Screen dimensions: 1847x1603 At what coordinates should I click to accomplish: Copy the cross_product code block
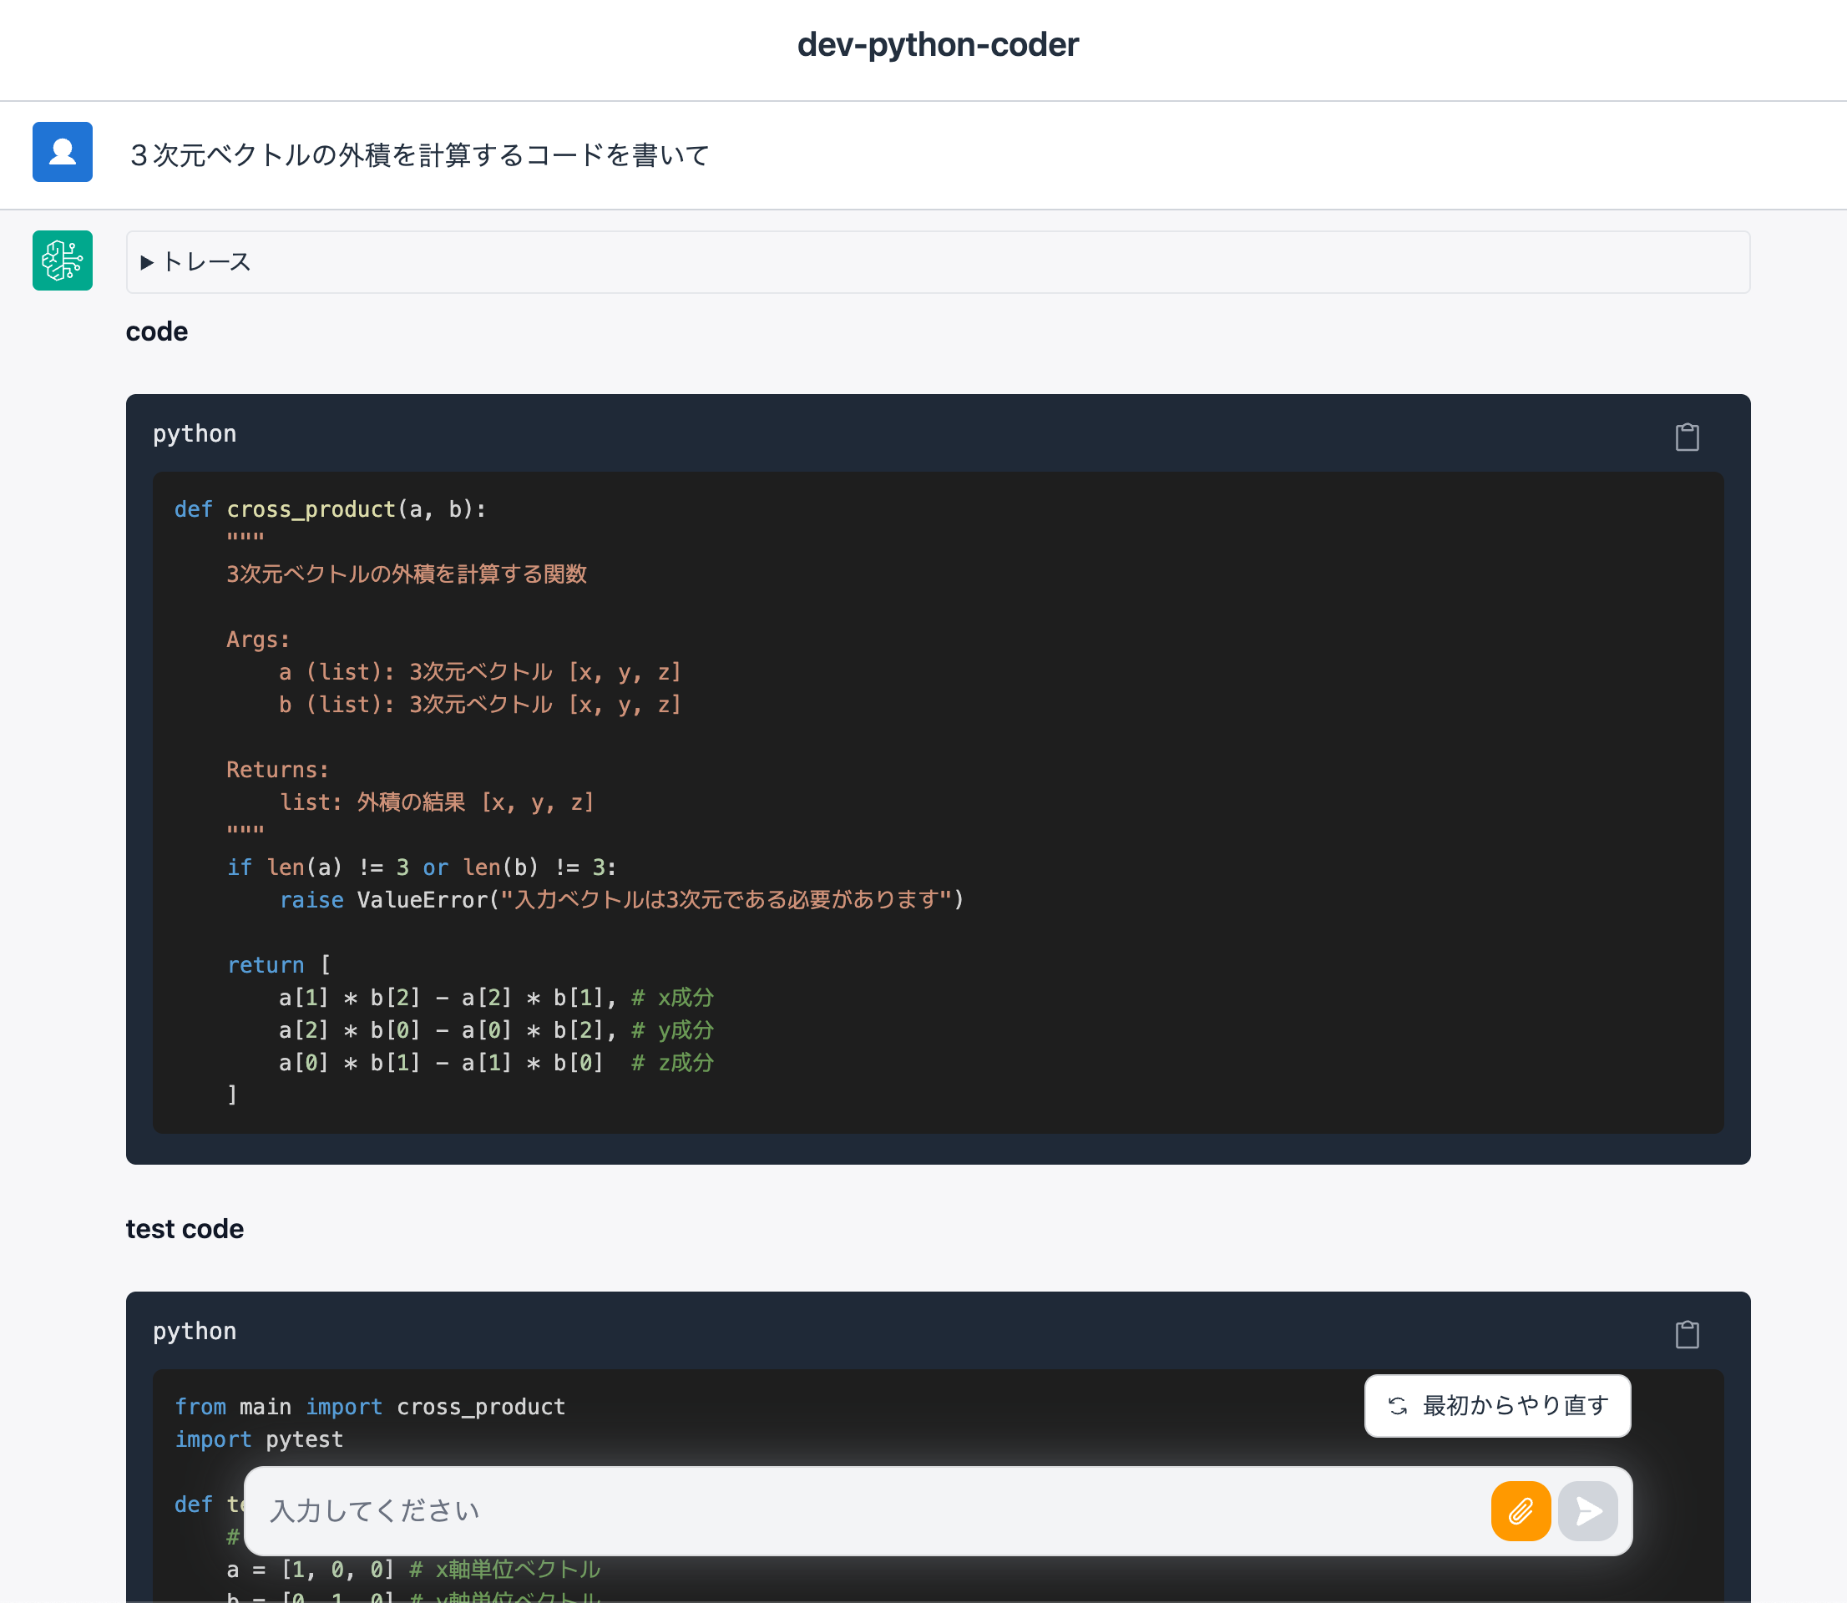[1686, 437]
